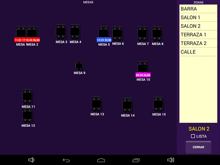Open the recent apps icon
This screenshot has height=165, width=220.
[x=136, y=160]
